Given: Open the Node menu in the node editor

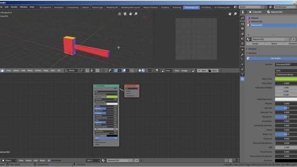Looking at the screenshot, I should [42, 161].
